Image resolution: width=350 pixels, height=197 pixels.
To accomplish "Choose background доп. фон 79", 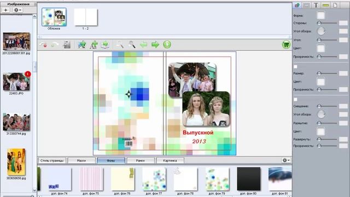I will point(217,179).
